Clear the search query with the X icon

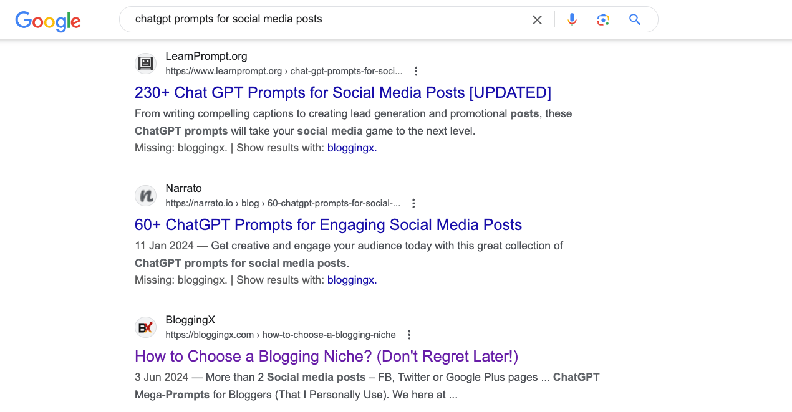537,19
